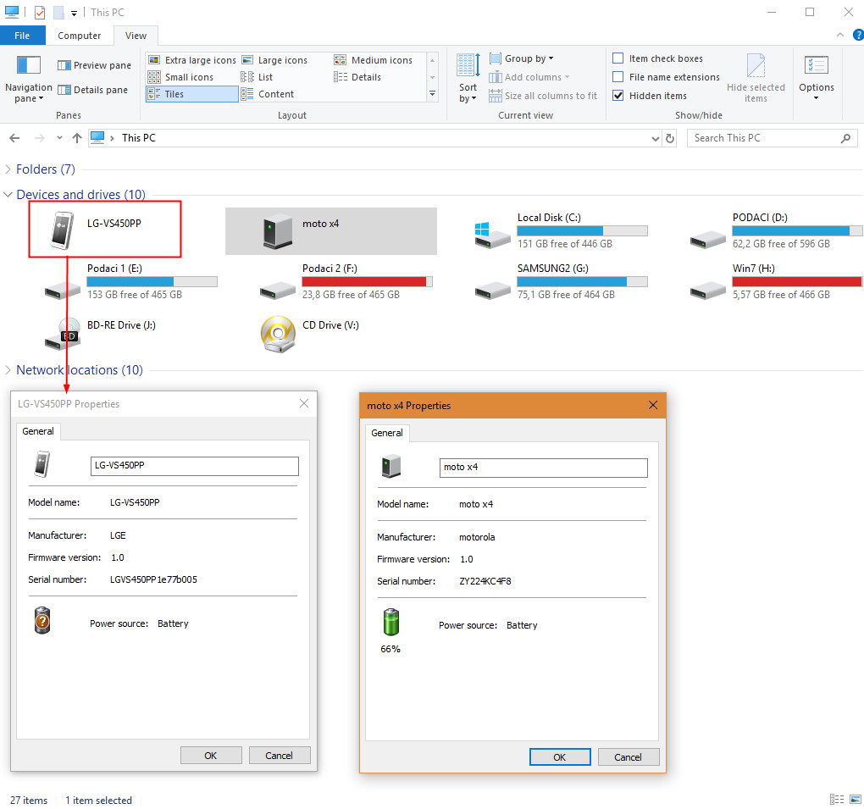Uncheck the Hidden items checkbox
This screenshot has width=864, height=809.
pyautogui.click(x=618, y=96)
